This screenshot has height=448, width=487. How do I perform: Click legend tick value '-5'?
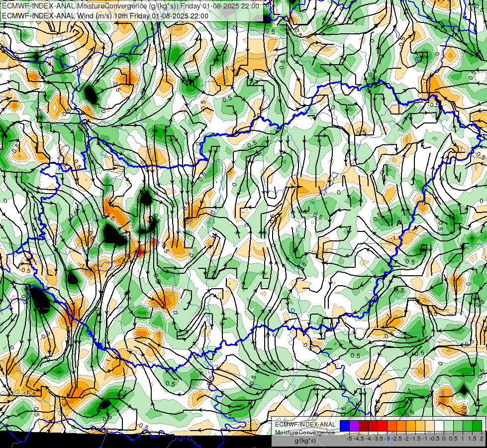click(x=349, y=439)
